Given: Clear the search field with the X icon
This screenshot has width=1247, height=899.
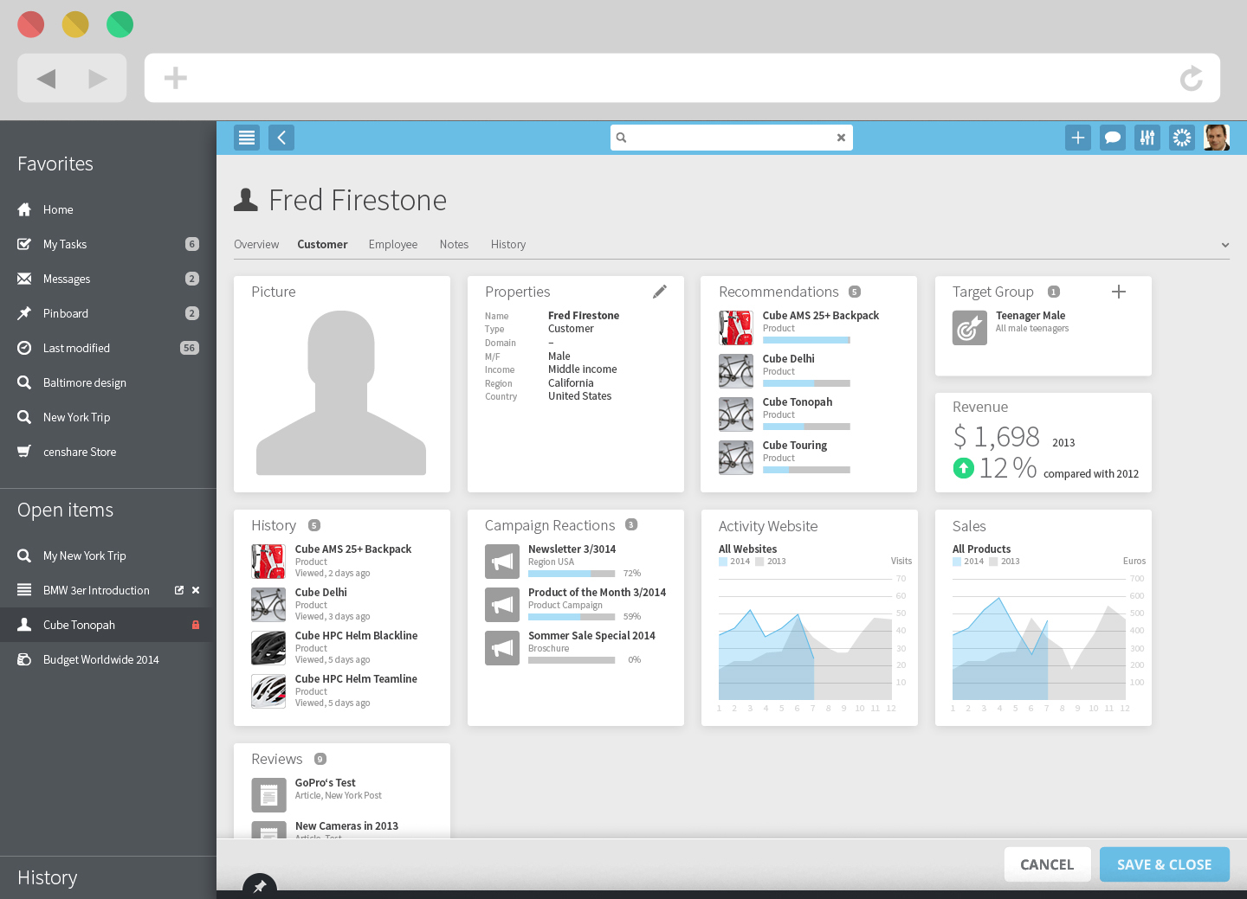Looking at the screenshot, I should coord(841,138).
